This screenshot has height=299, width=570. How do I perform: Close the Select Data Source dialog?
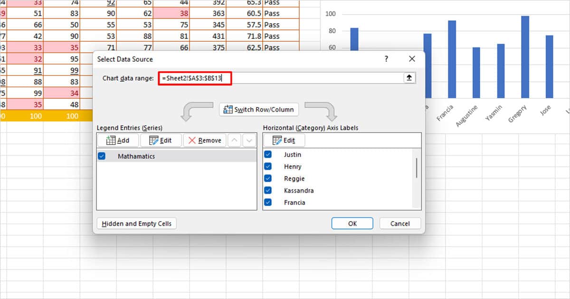pos(412,59)
